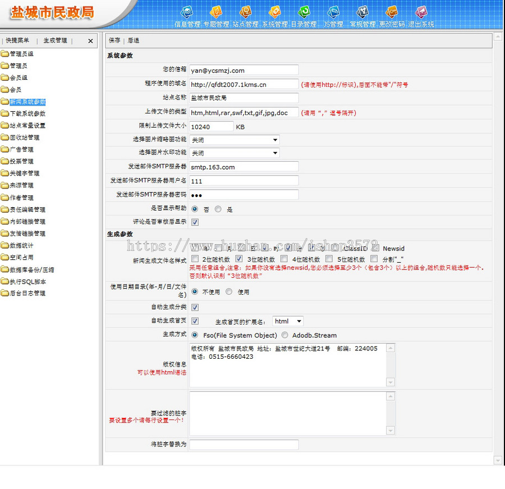Viewport: 505px width, 489px height.
Task: Click the 后退 link
Action: (x=134, y=40)
